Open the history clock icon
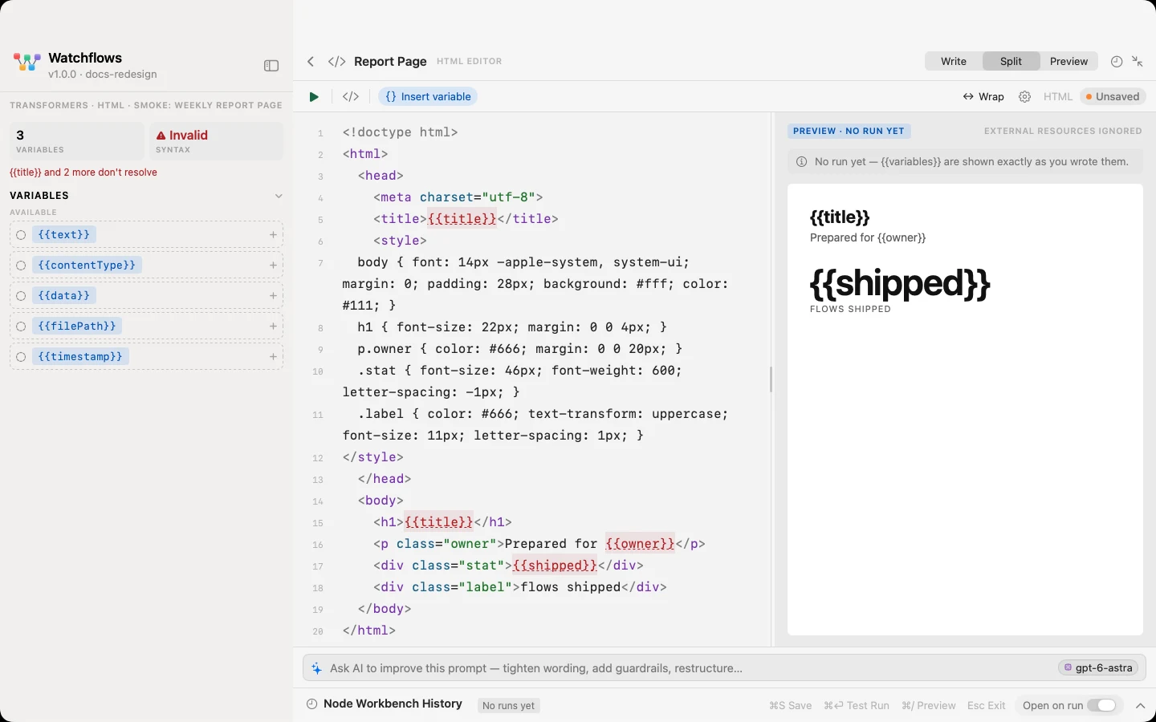The width and height of the screenshot is (1156, 722). click(1117, 62)
